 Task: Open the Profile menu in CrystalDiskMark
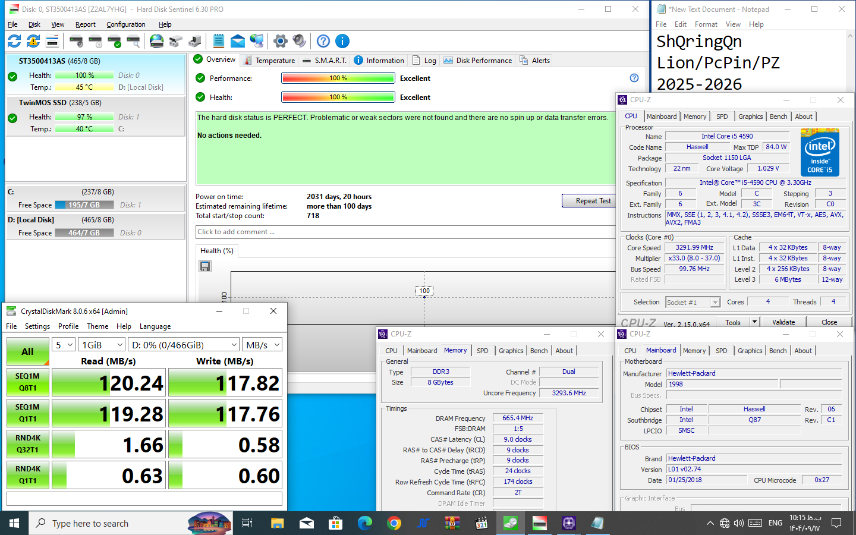click(68, 326)
